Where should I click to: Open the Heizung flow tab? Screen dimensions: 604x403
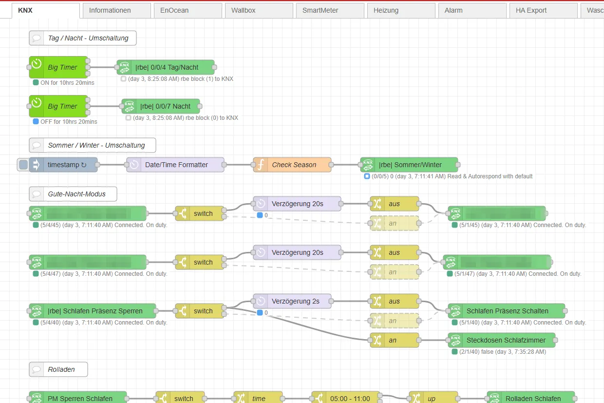tap(401, 10)
